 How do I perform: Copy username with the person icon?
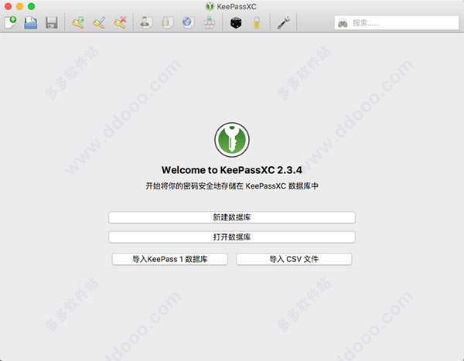pyautogui.click(x=146, y=22)
